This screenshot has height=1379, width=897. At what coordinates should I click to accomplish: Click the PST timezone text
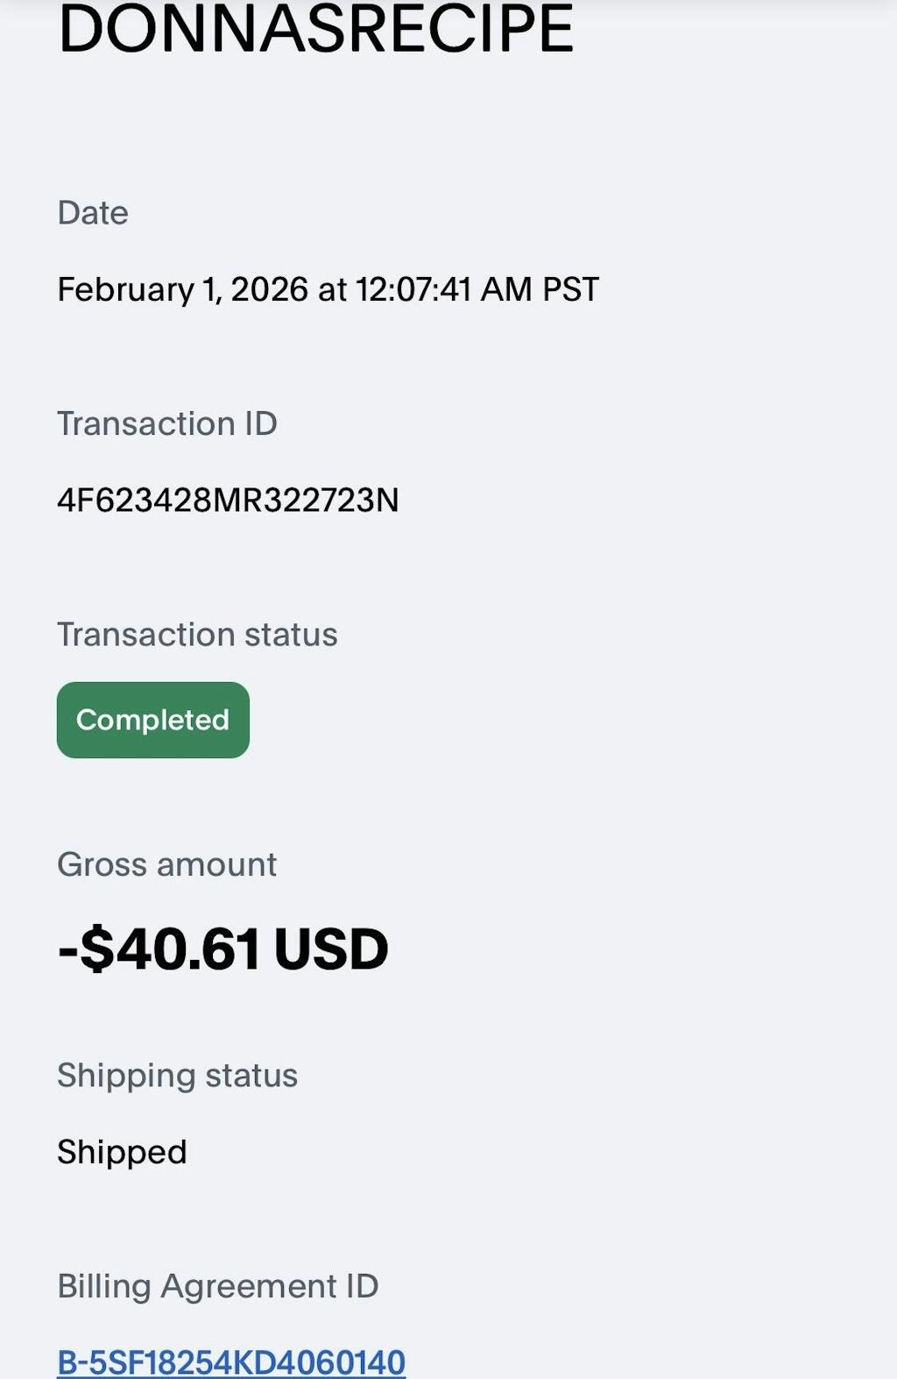(x=570, y=289)
